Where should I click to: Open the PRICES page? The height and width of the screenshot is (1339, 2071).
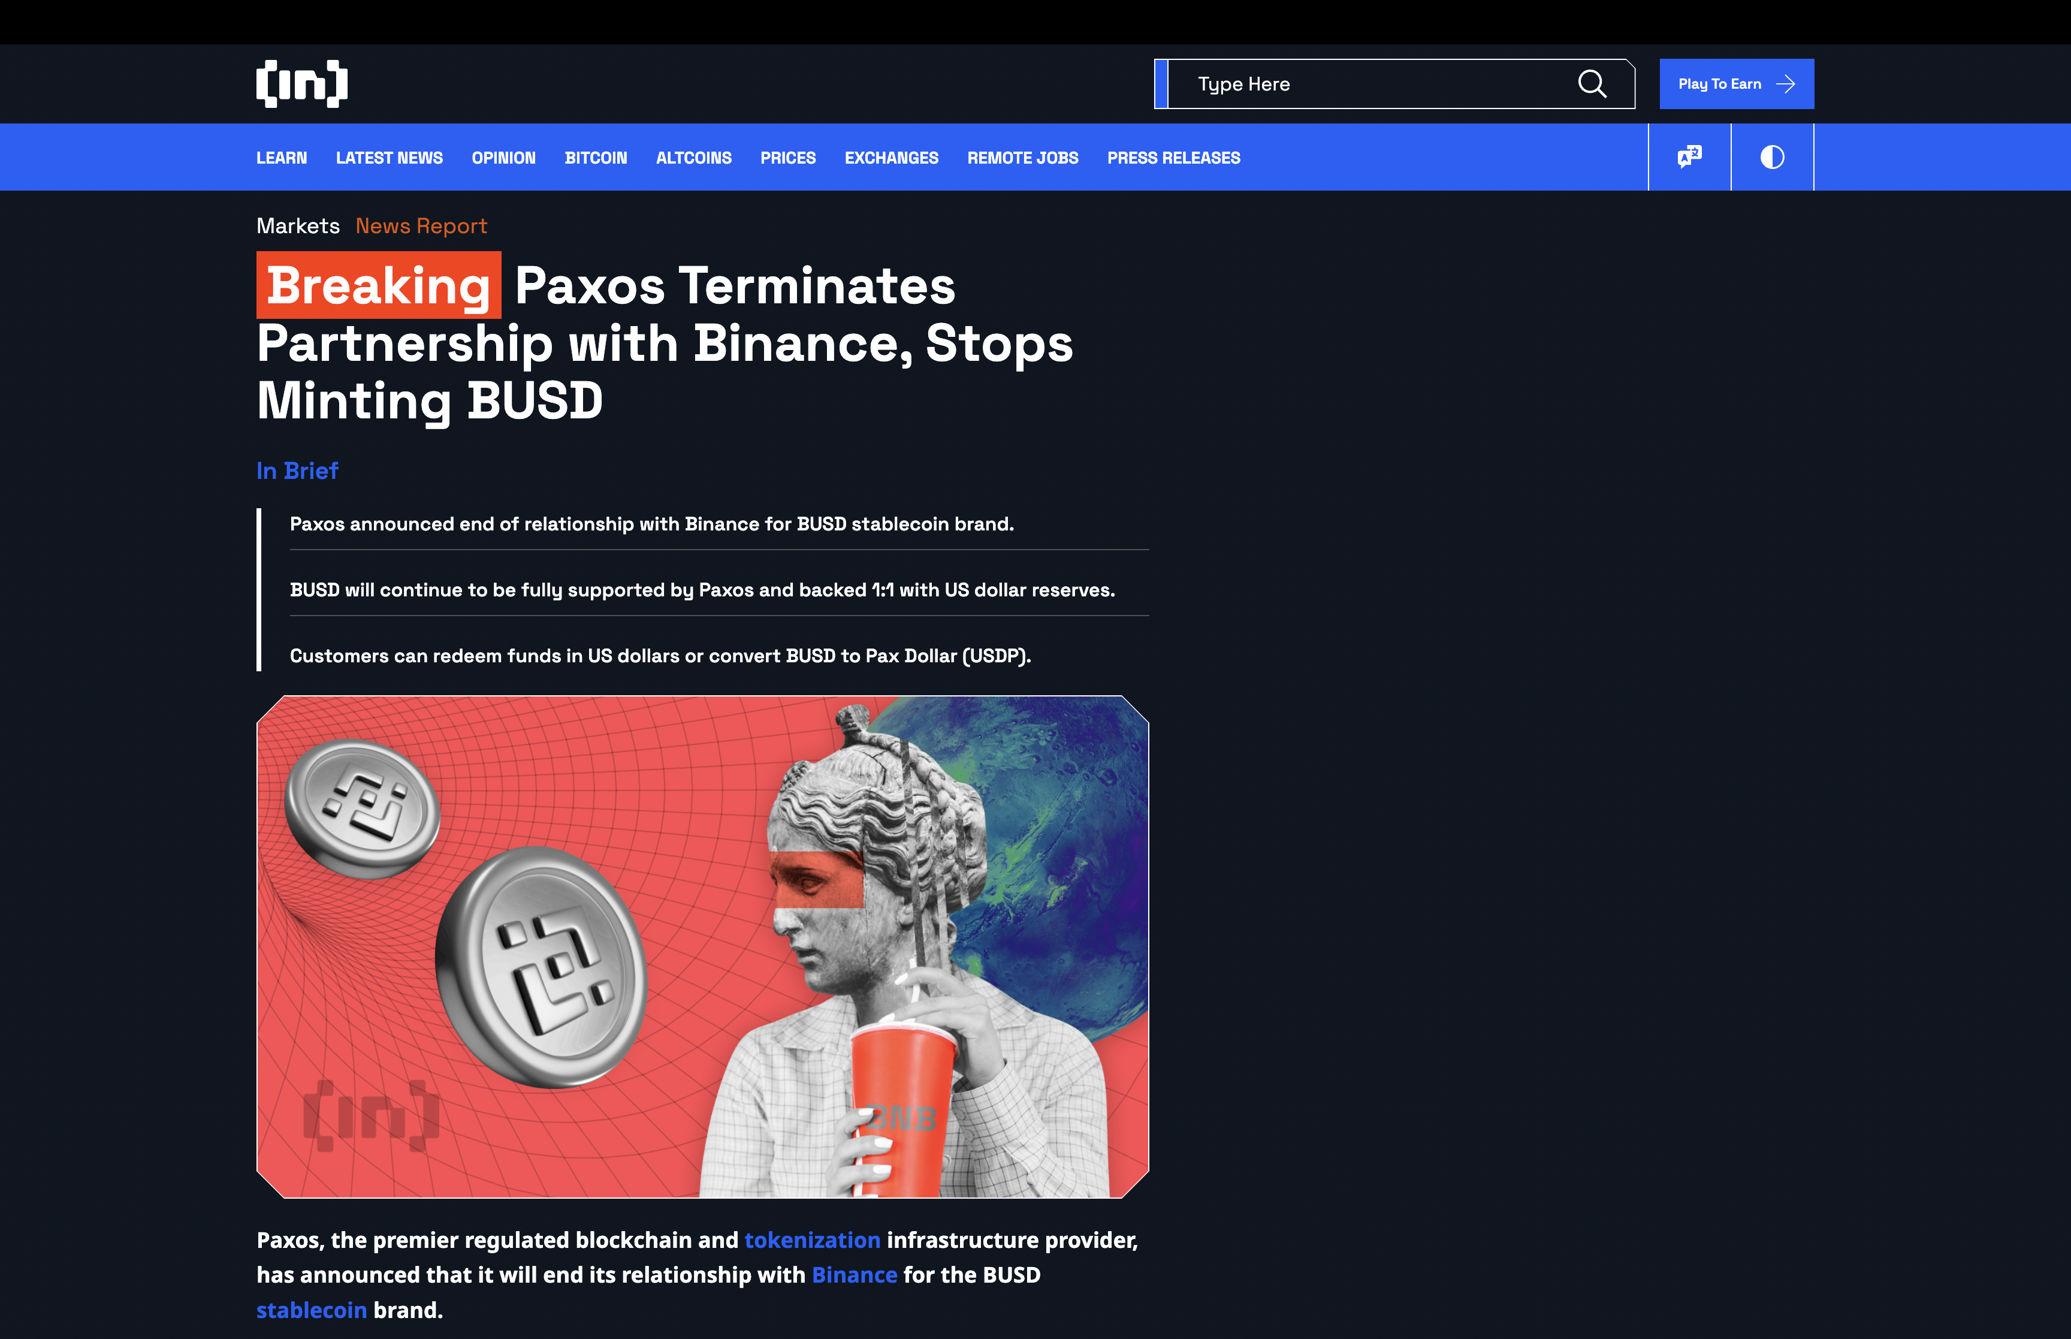pyautogui.click(x=787, y=158)
